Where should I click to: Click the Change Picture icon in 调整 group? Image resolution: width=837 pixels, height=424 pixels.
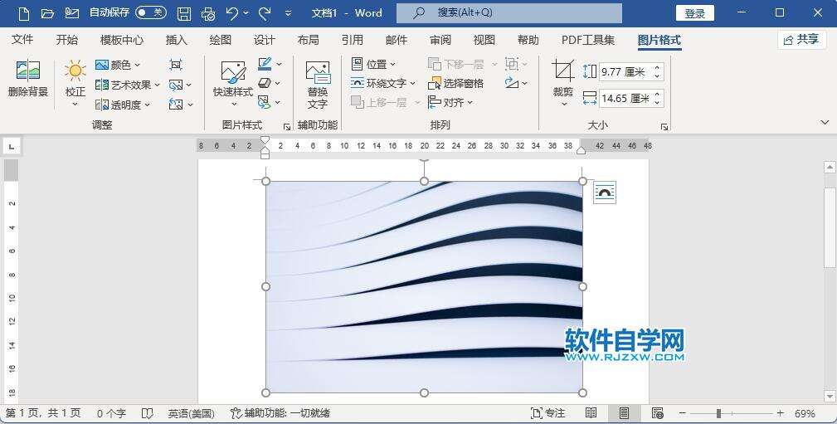pos(176,85)
